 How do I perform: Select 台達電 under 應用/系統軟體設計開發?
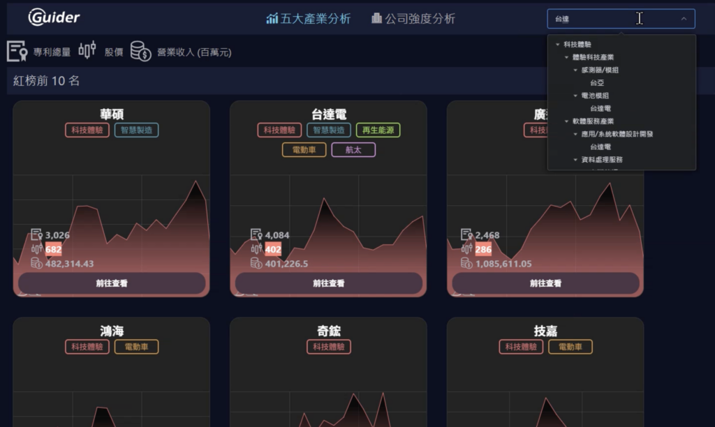[600, 147]
